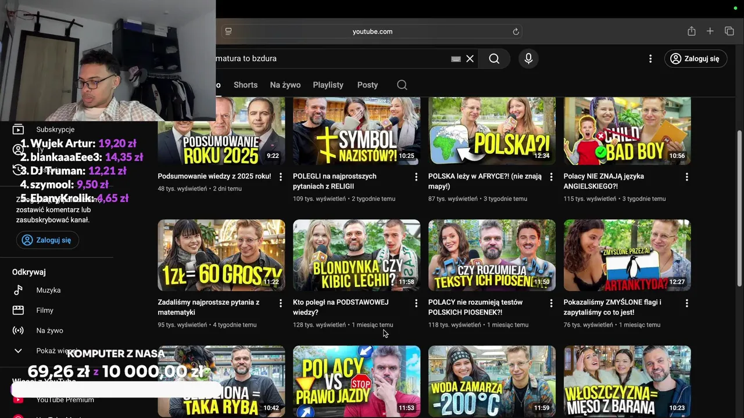The width and height of the screenshot is (744, 418).
Task: Open CZY ROZUMIEJĄ TEKSTY ICH PIOSENEK thumbnail
Action: [492, 255]
